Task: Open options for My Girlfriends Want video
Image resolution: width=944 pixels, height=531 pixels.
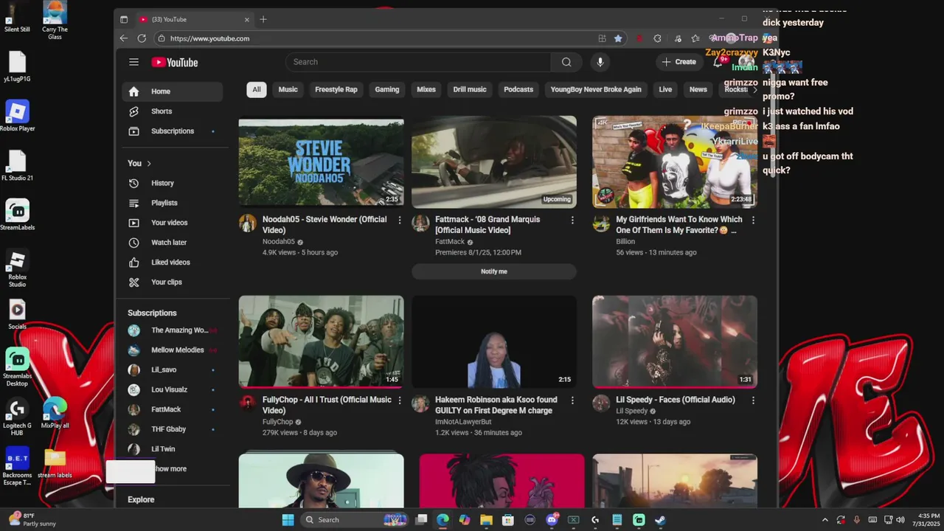Action: click(753, 220)
